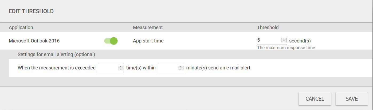Decrement the minute(s) spinner down arrow
This screenshot has height=110, width=373.
pos(180,69)
